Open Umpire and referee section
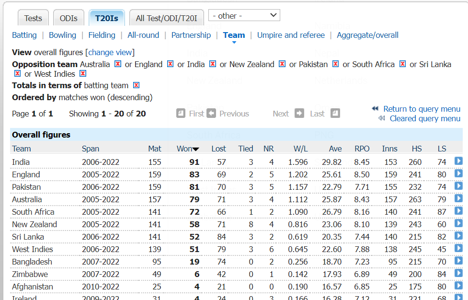This screenshot has height=300, width=468. point(291,35)
